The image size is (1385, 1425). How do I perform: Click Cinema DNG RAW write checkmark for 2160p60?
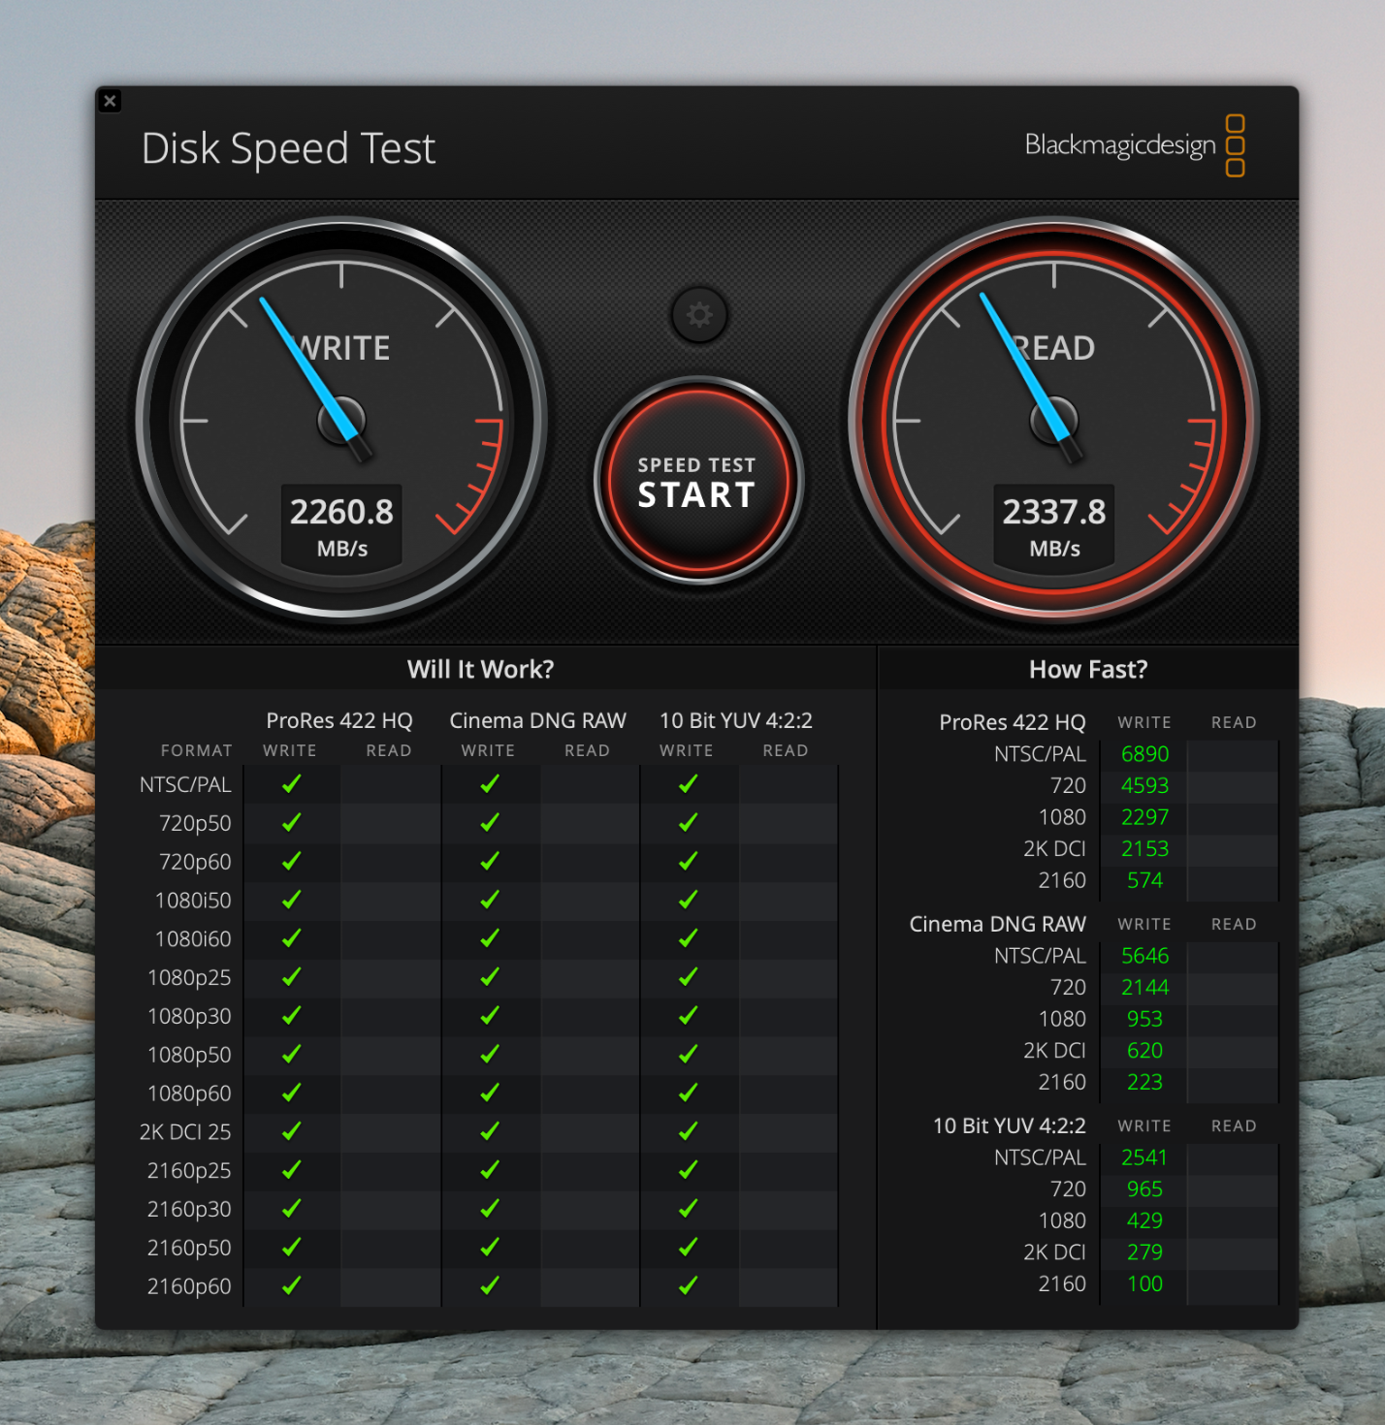[x=490, y=1285]
